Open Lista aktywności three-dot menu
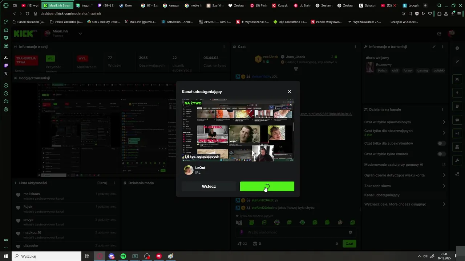This screenshot has width=465, height=261. coord(114,183)
